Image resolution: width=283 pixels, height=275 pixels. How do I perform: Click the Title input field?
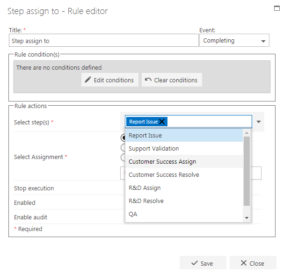(104, 40)
